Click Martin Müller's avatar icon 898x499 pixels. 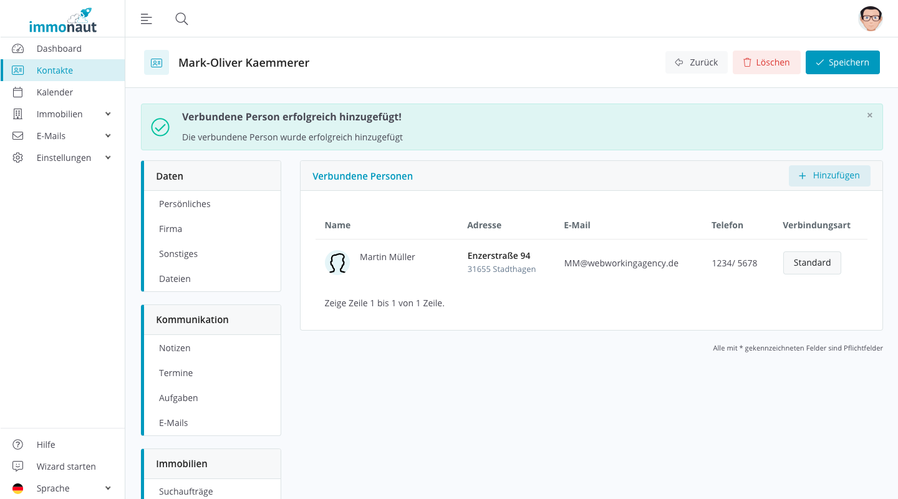pyautogui.click(x=337, y=263)
